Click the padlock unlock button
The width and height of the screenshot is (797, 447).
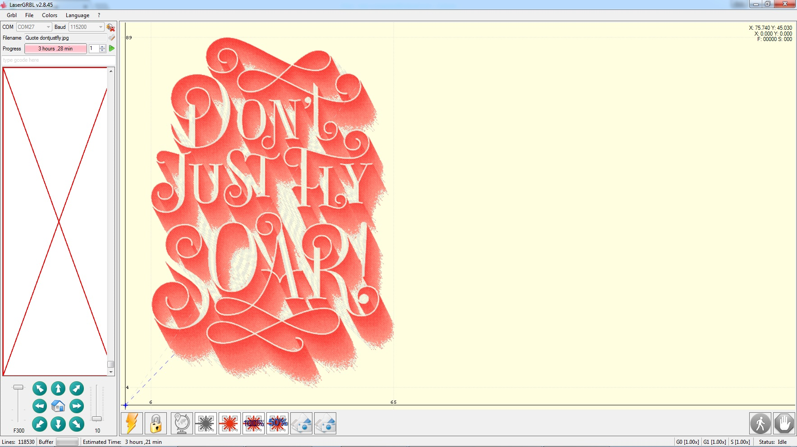156,424
